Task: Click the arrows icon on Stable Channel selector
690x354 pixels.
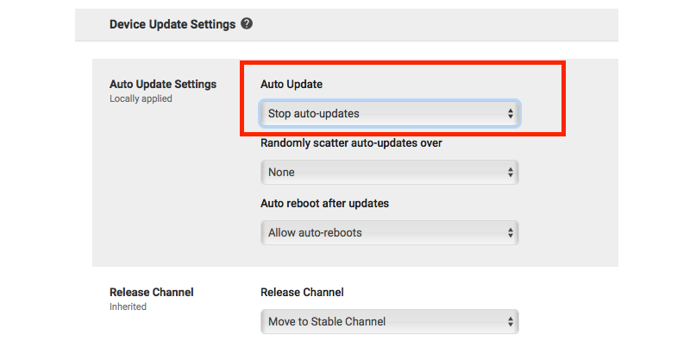Action: pyautogui.click(x=510, y=321)
